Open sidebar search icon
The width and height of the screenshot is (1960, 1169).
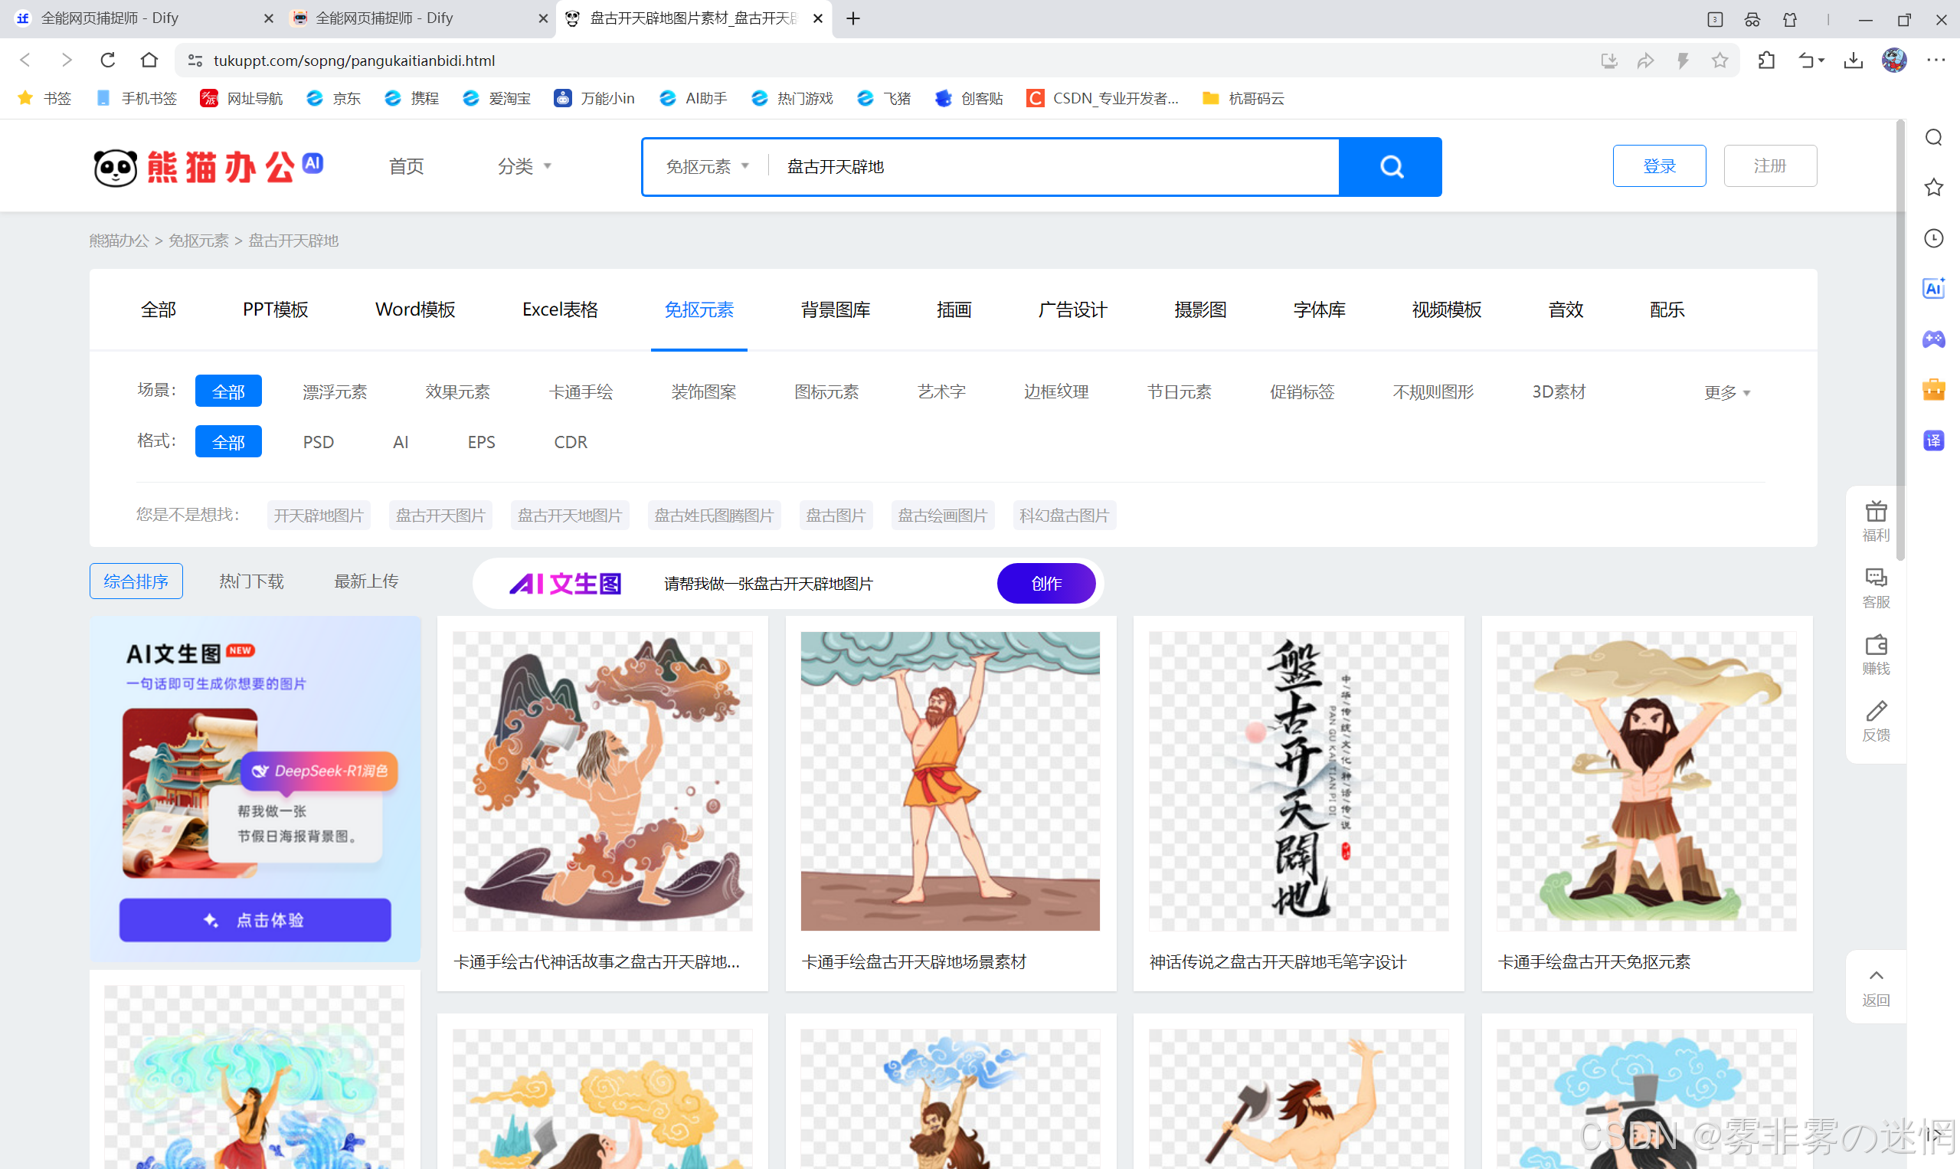point(1934,138)
